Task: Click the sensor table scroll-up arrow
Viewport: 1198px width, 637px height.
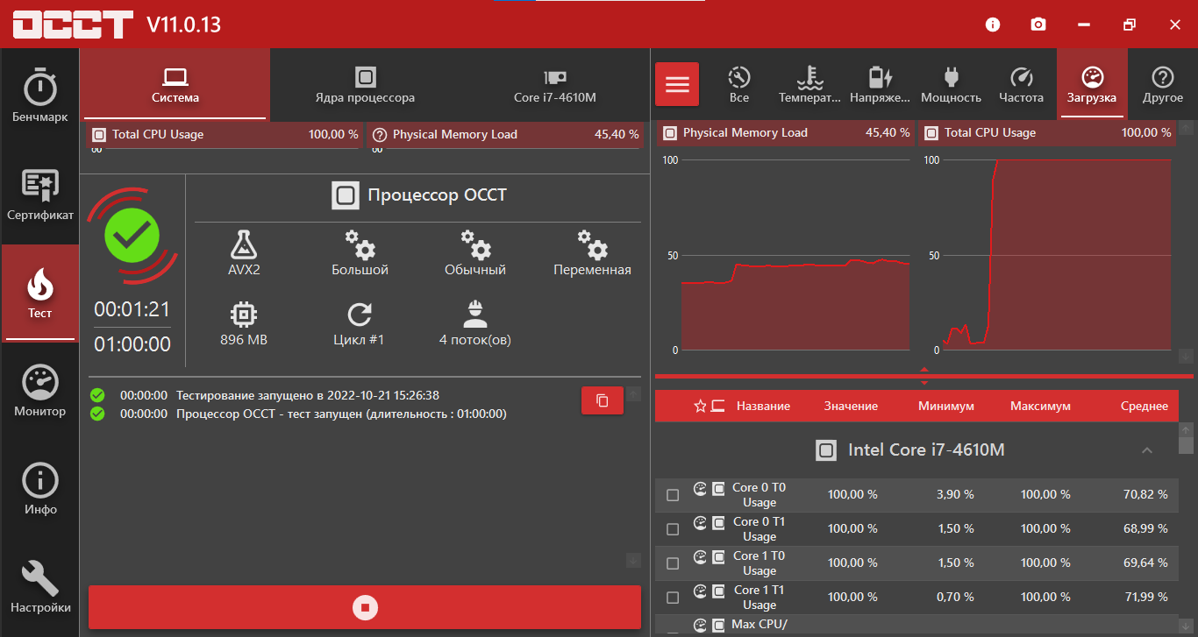Action: click(x=1186, y=429)
